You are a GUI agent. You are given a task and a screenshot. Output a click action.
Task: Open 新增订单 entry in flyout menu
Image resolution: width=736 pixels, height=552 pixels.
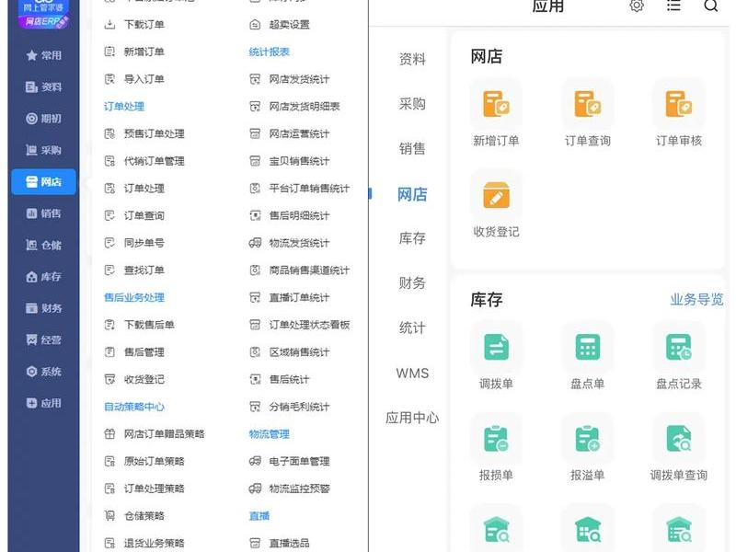pyautogui.click(x=134, y=52)
